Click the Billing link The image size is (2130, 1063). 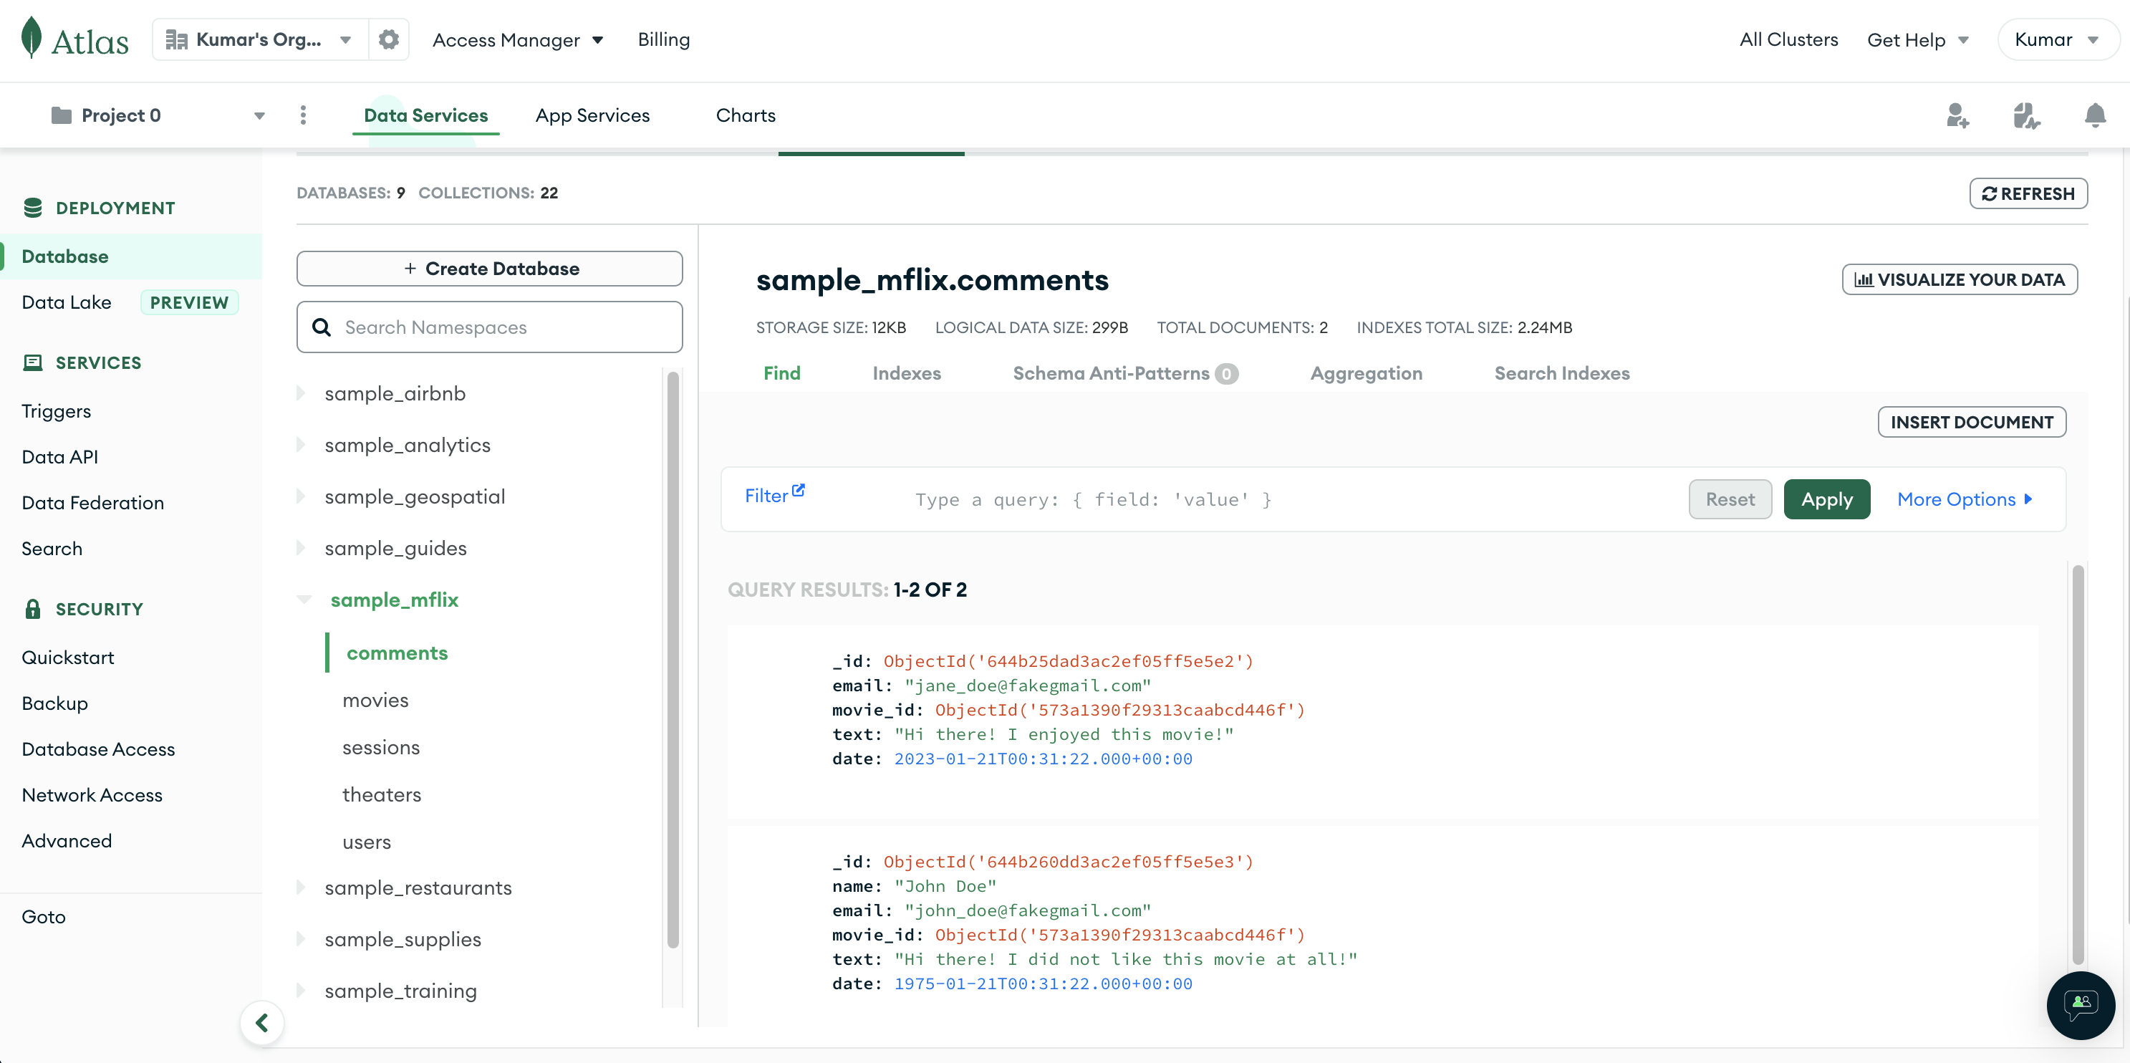(x=664, y=39)
